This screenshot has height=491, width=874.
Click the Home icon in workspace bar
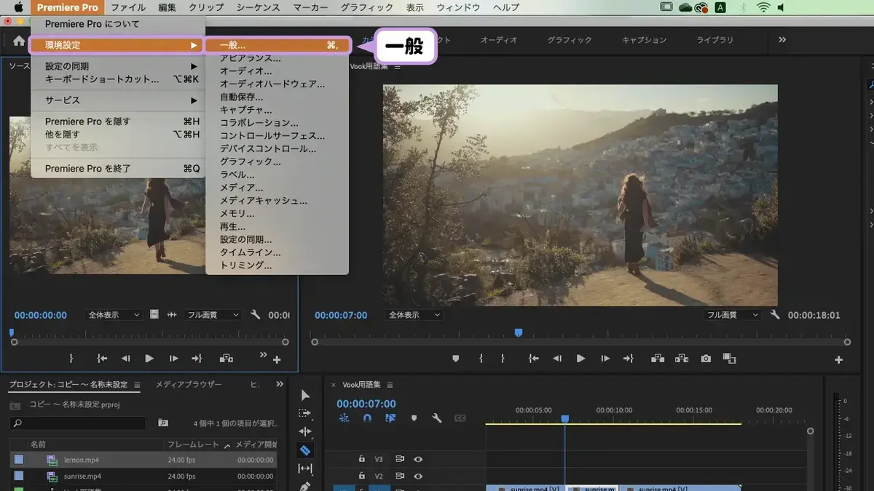[19, 40]
